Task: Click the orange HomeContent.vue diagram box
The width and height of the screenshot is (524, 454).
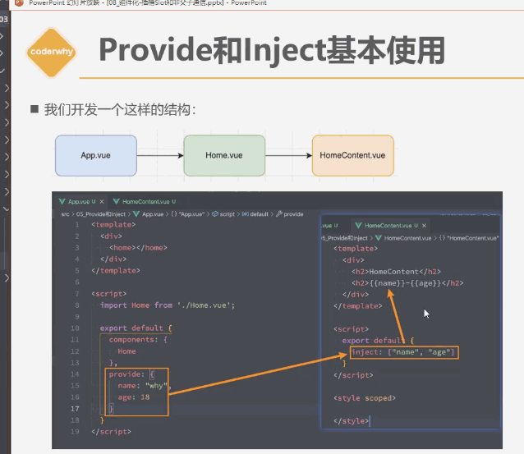Action: (x=352, y=155)
